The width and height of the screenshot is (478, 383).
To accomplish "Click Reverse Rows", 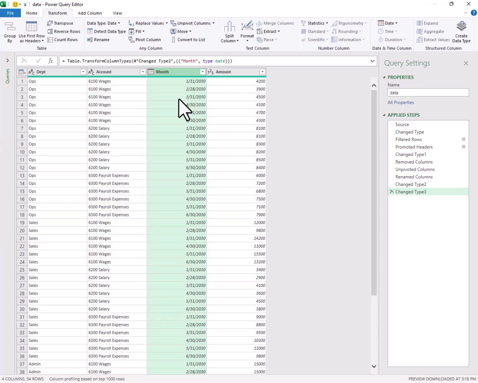I will point(63,31).
